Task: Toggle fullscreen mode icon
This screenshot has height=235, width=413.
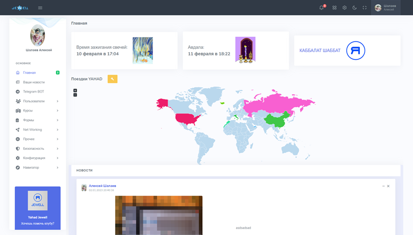Action: tap(365, 8)
